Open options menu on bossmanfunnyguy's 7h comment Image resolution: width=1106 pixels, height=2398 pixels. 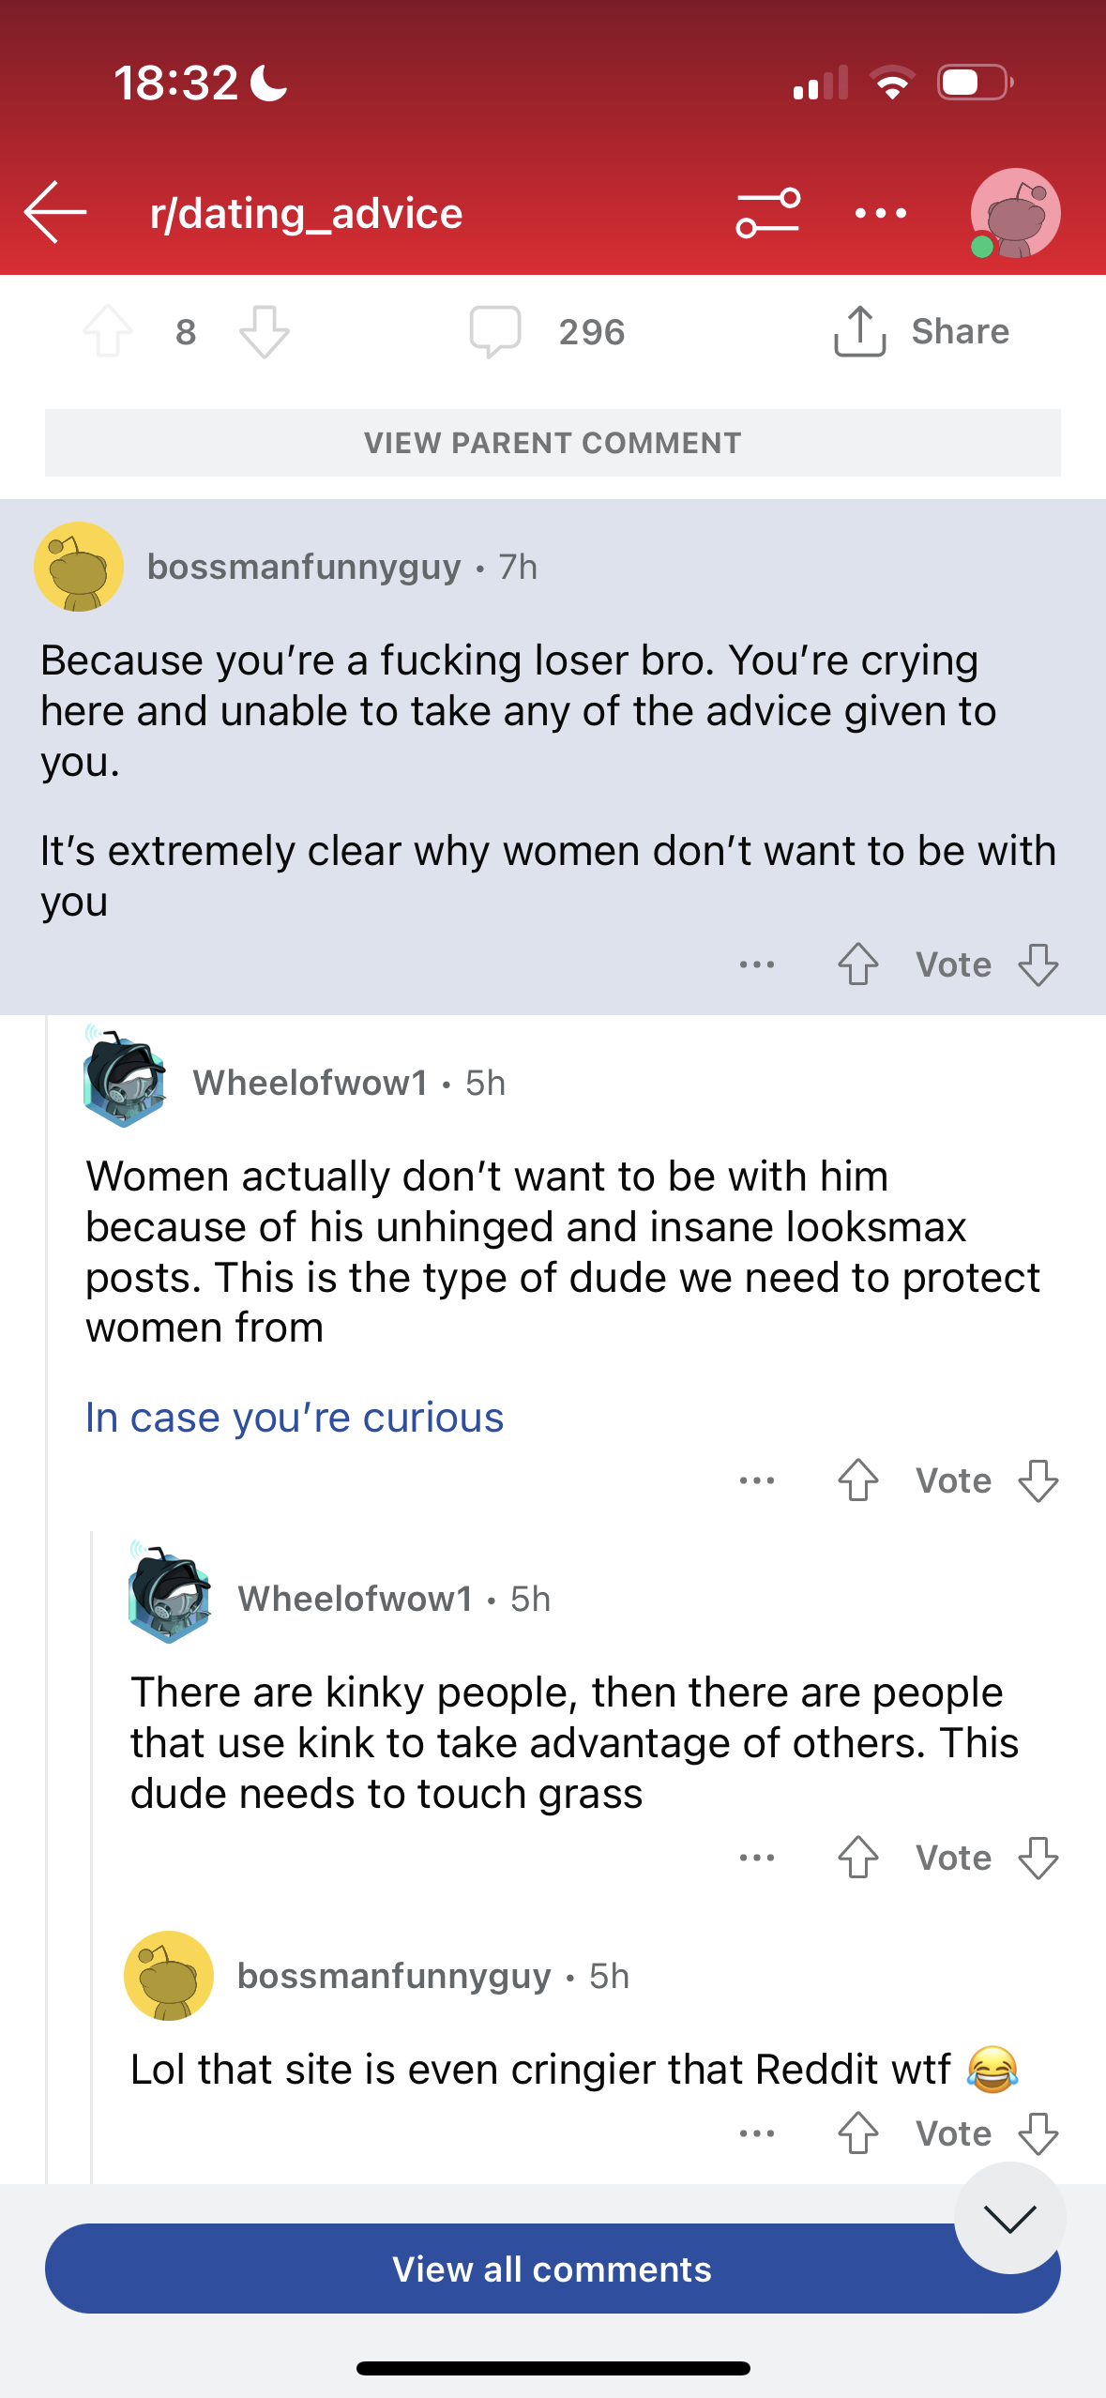pos(757,964)
